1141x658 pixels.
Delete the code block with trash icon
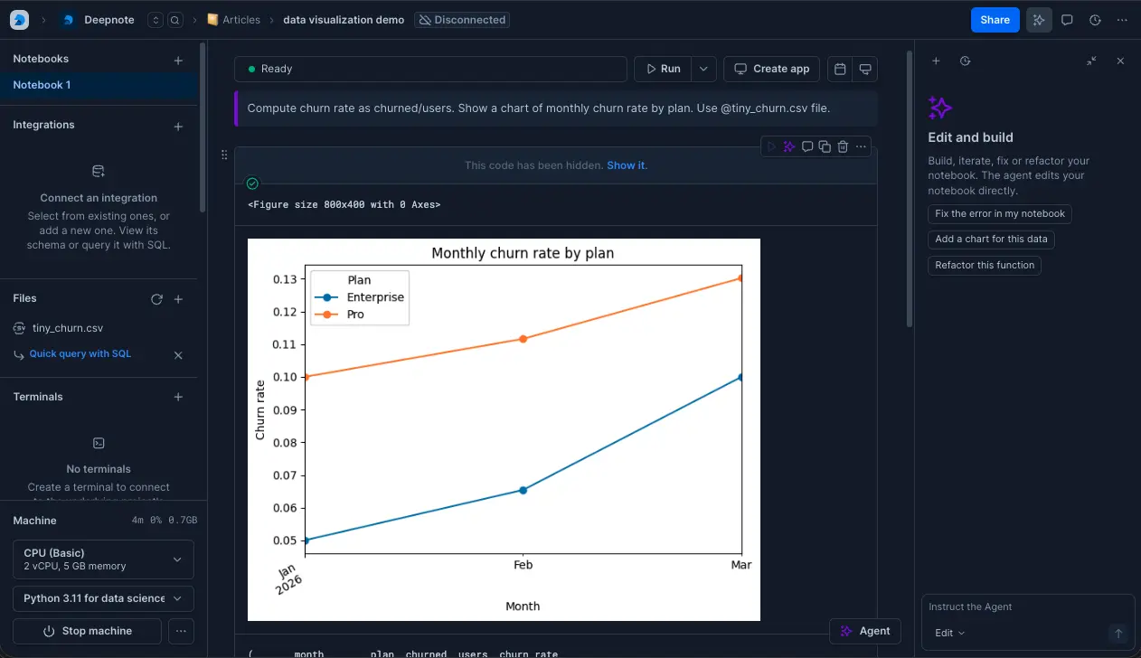843,146
